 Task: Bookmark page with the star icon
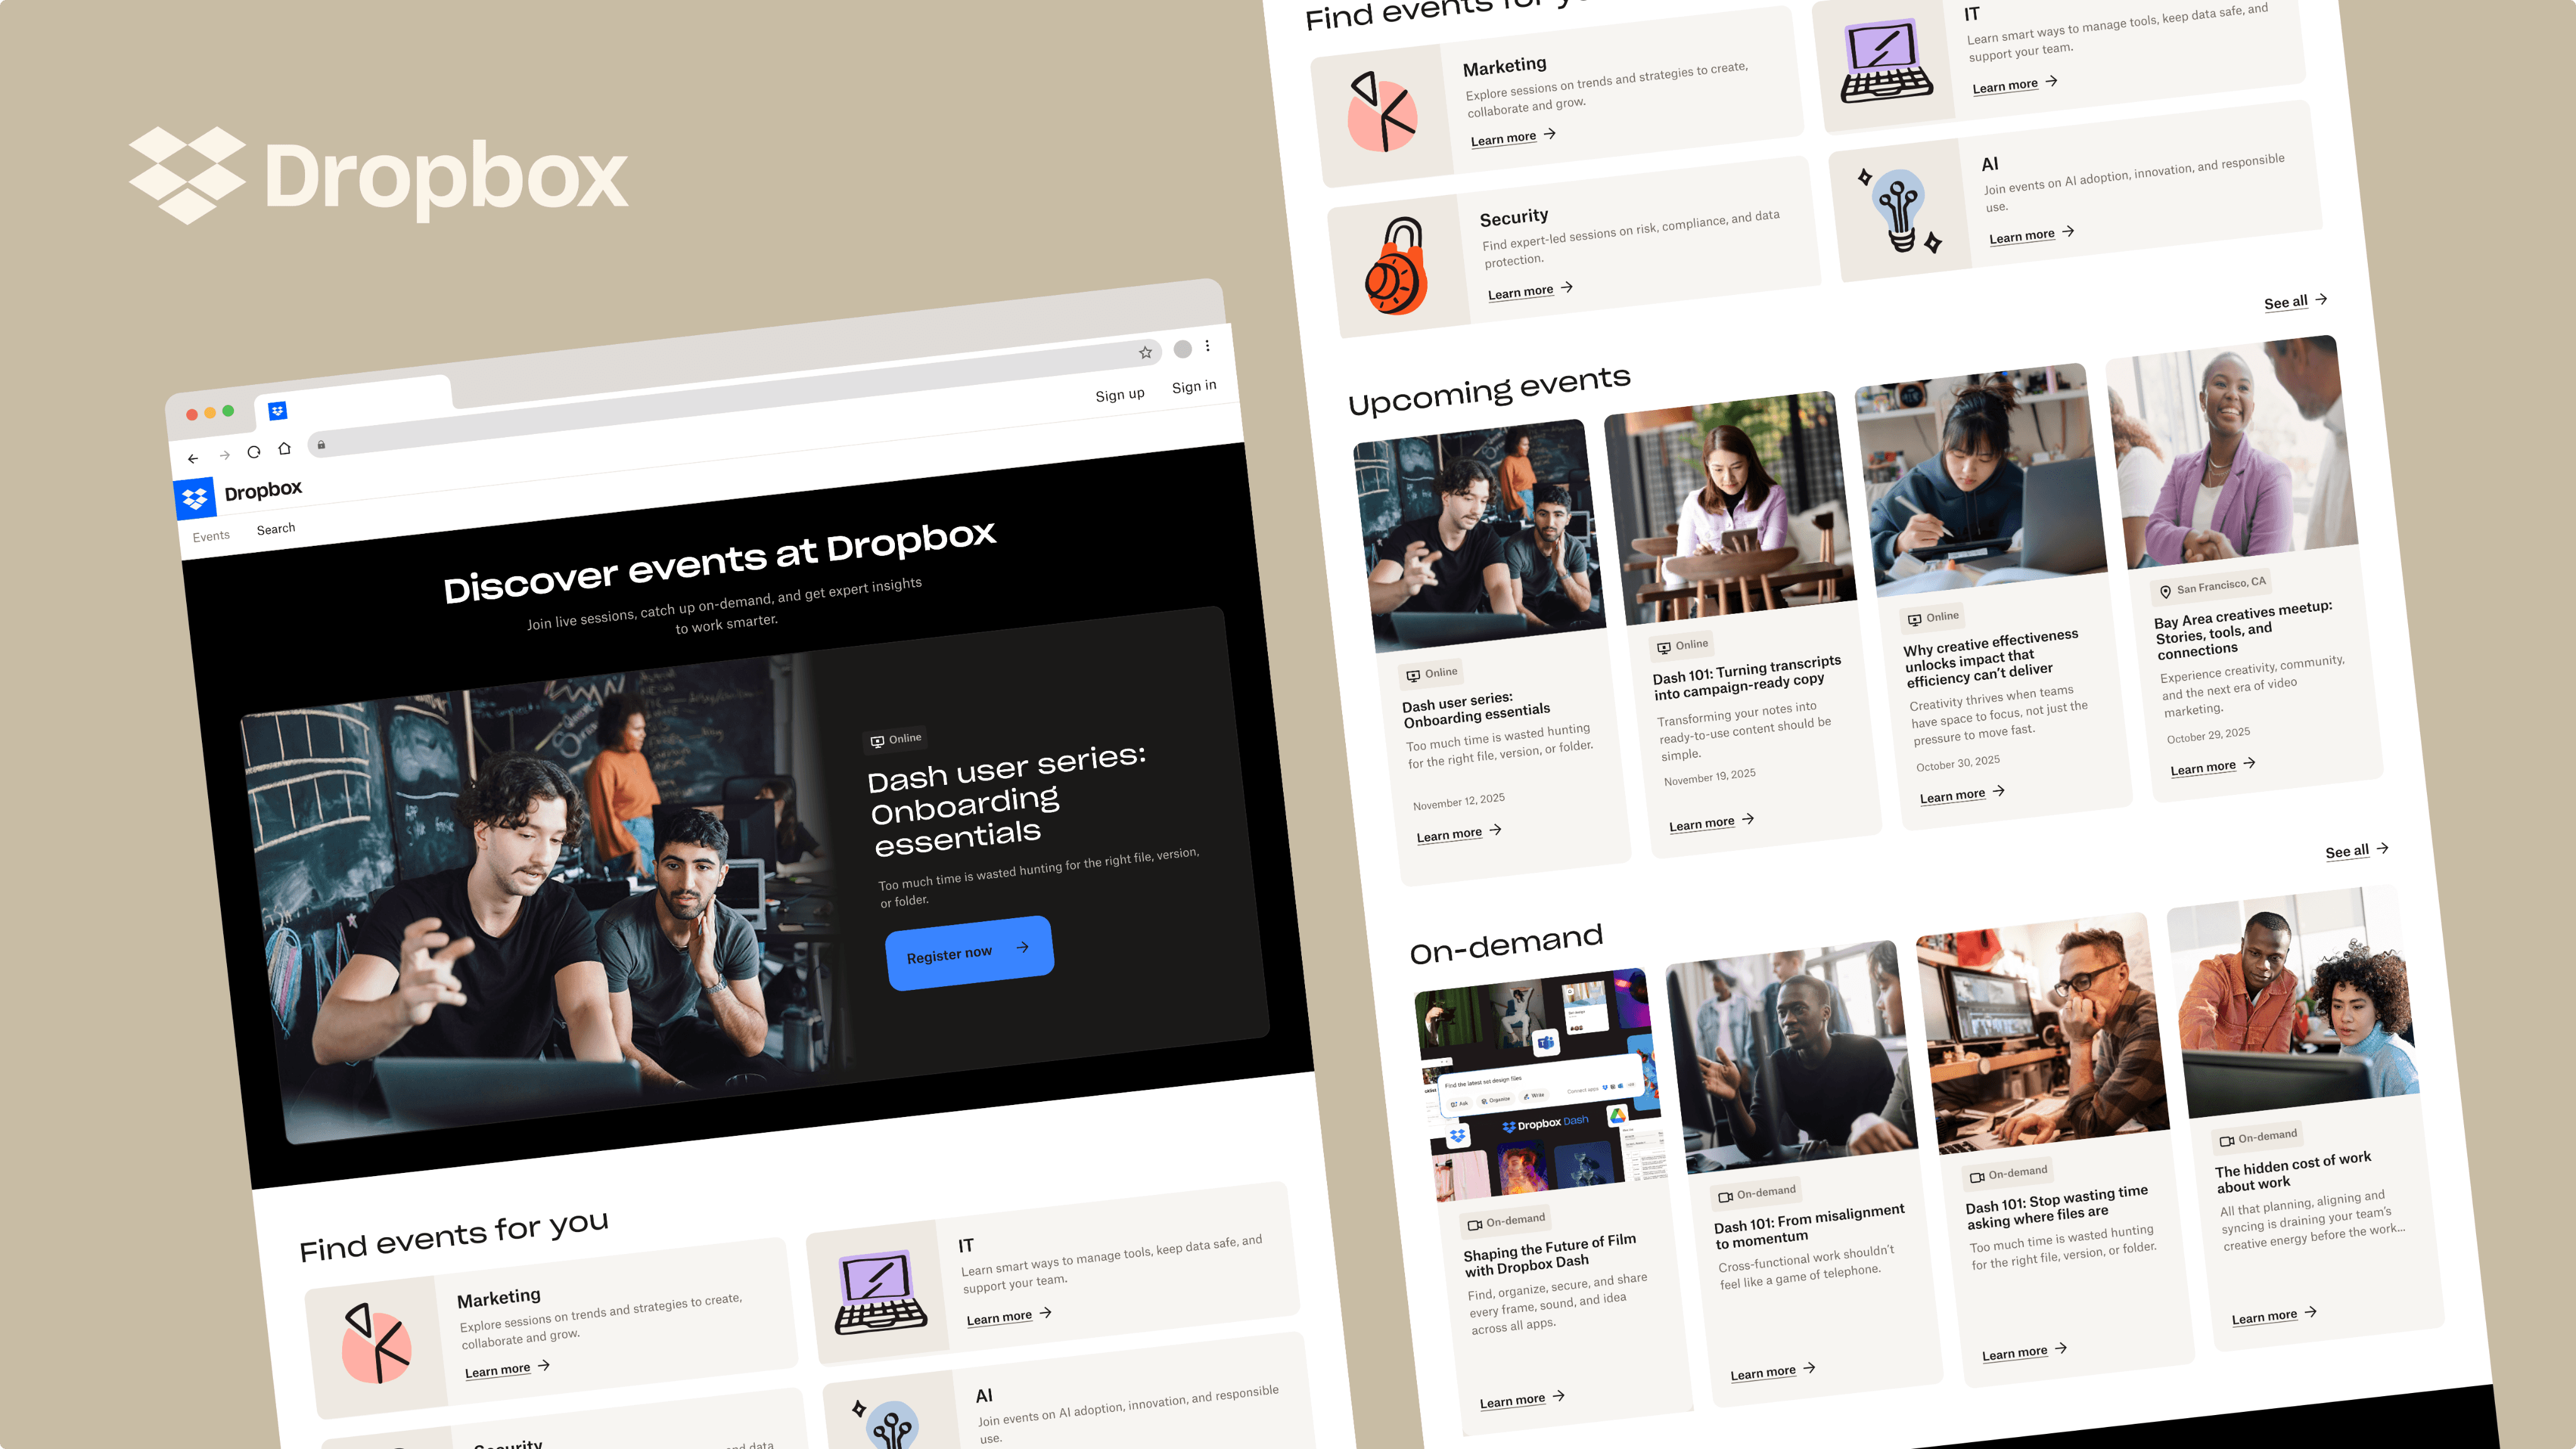coord(1145,352)
